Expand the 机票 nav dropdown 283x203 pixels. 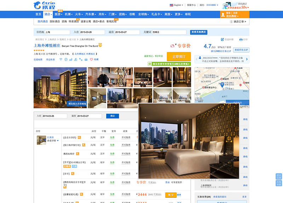69,14
